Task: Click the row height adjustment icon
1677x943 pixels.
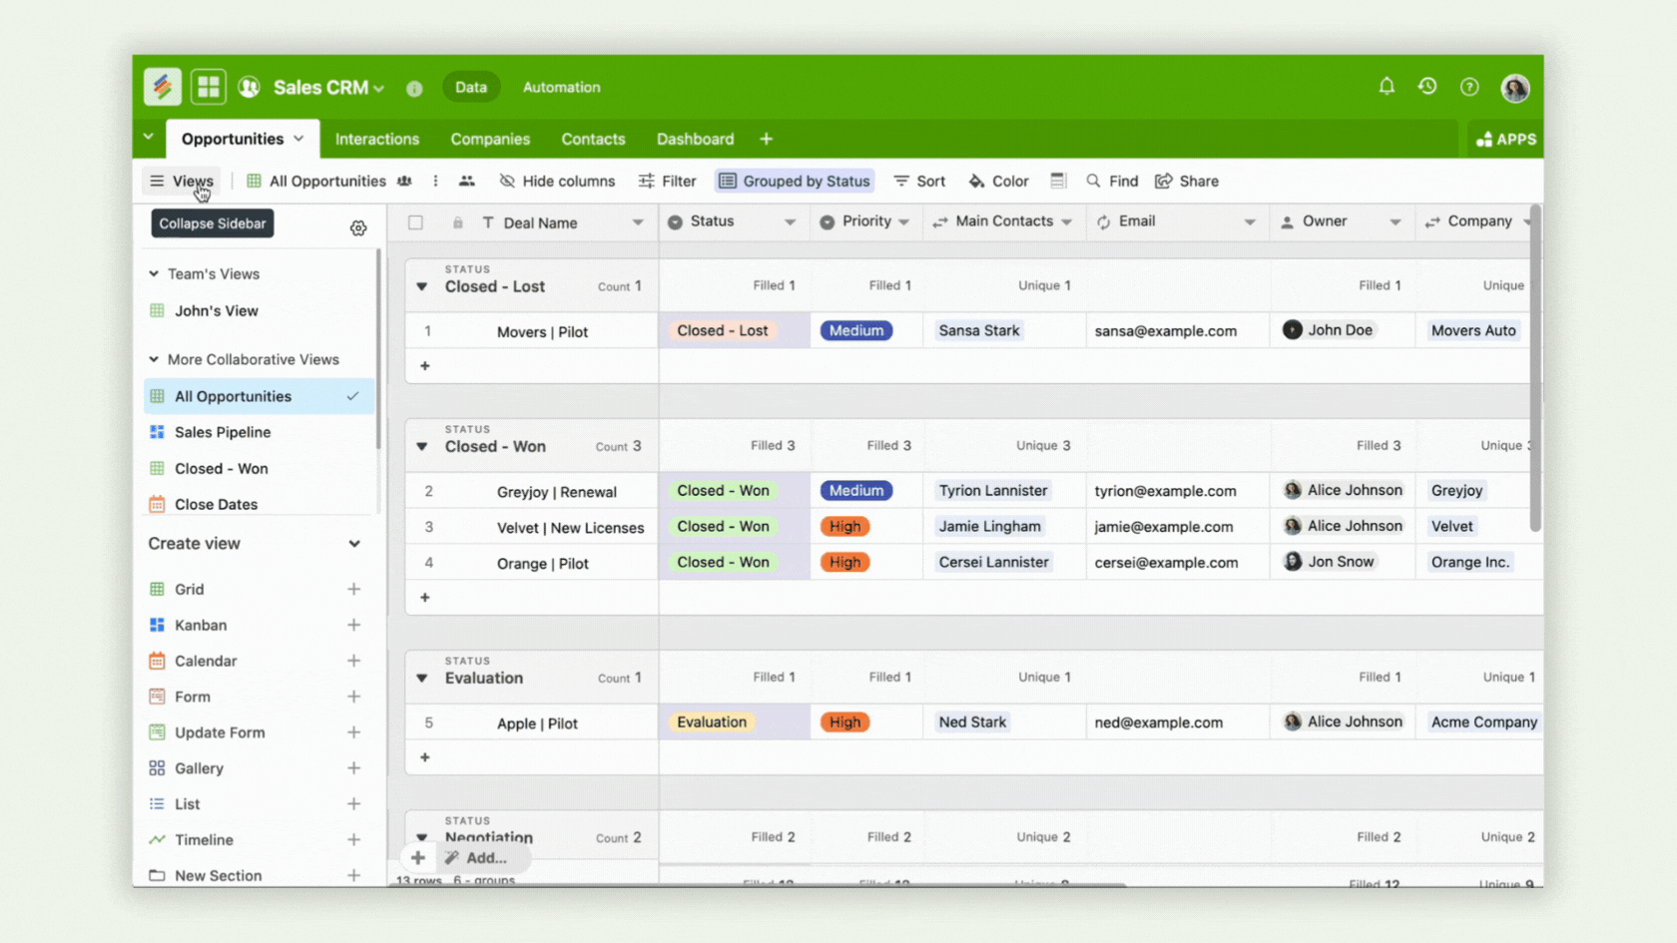Action: tap(1058, 181)
